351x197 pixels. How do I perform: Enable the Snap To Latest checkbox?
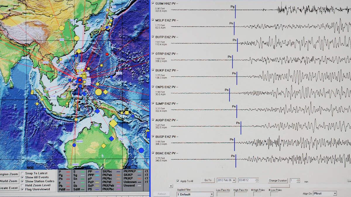click(x=23, y=173)
